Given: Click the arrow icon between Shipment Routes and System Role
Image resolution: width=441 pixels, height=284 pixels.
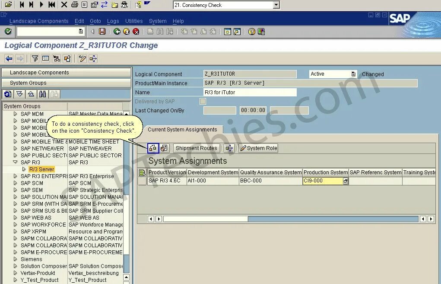Looking at the screenshot, I should tap(229, 148).
